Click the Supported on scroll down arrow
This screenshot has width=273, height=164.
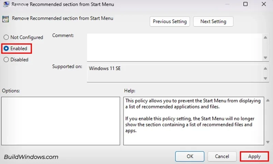[266, 78]
